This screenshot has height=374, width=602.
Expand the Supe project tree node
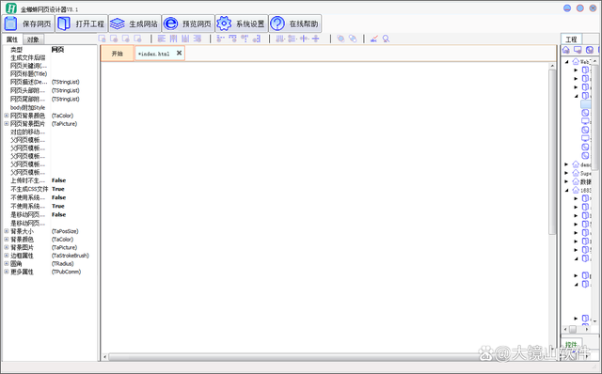tap(566, 173)
